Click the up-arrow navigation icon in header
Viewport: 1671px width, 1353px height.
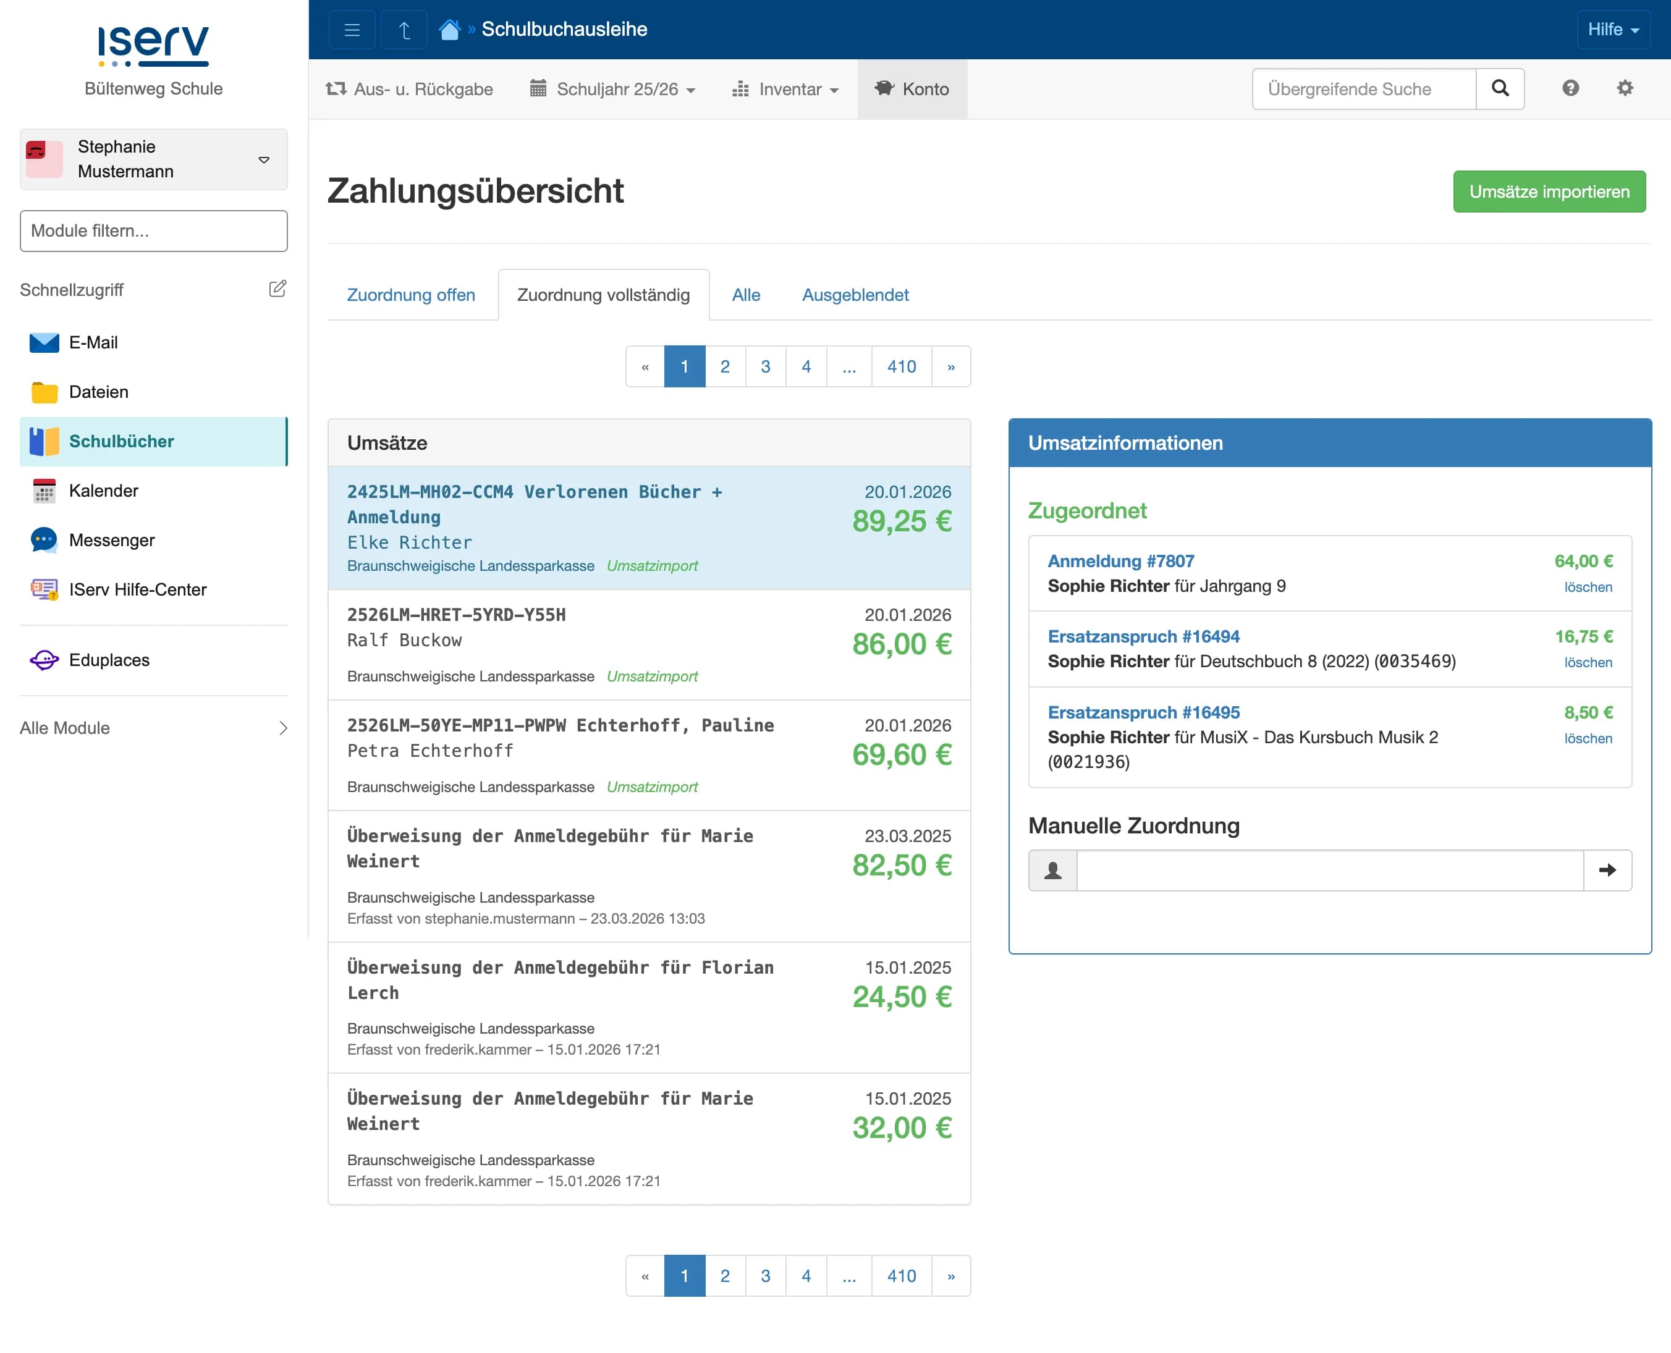point(404,30)
